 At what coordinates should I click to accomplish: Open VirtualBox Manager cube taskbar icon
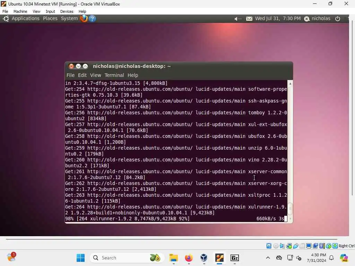(x=204, y=258)
